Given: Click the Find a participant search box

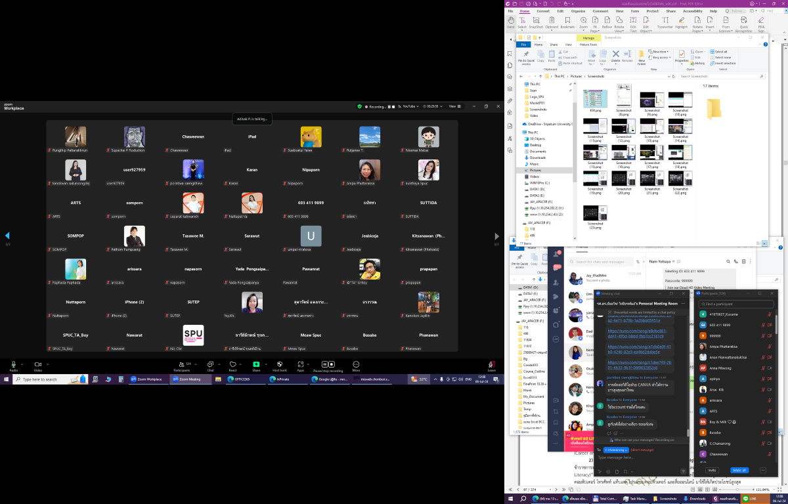Looking at the screenshot, I should (x=736, y=304).
